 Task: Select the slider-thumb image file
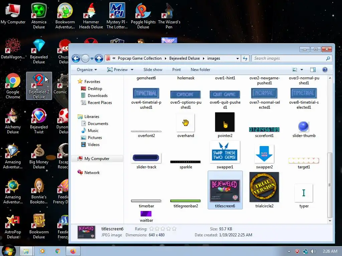304,129
